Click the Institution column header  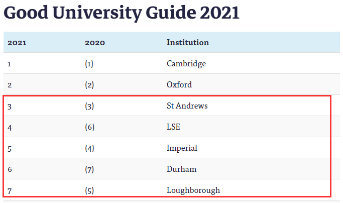188,42
